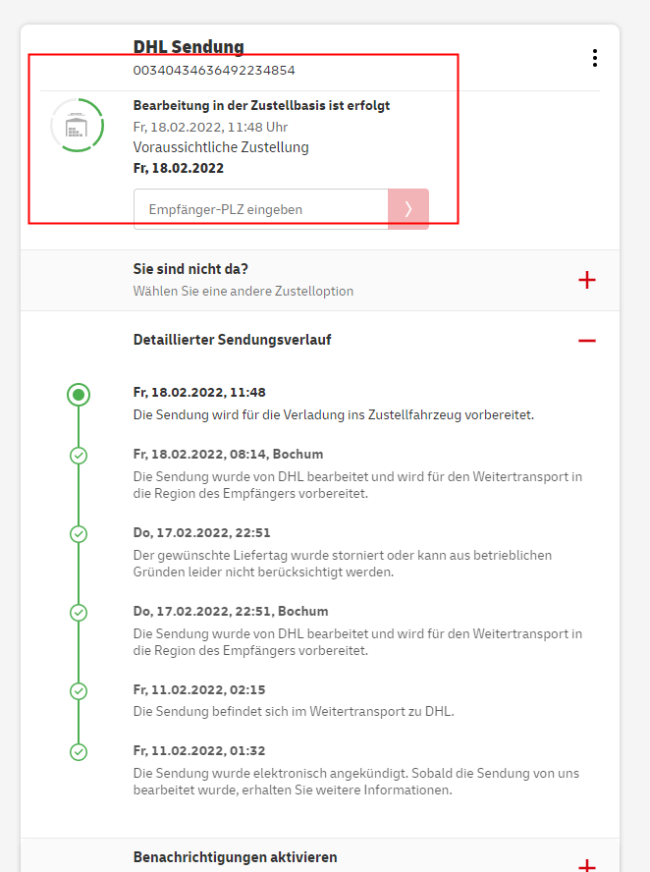Expand Benachrichtigungen aktivieren with plus icon
Image resolution: width=650 pixels, height=872 pixels.
point(587,865)
